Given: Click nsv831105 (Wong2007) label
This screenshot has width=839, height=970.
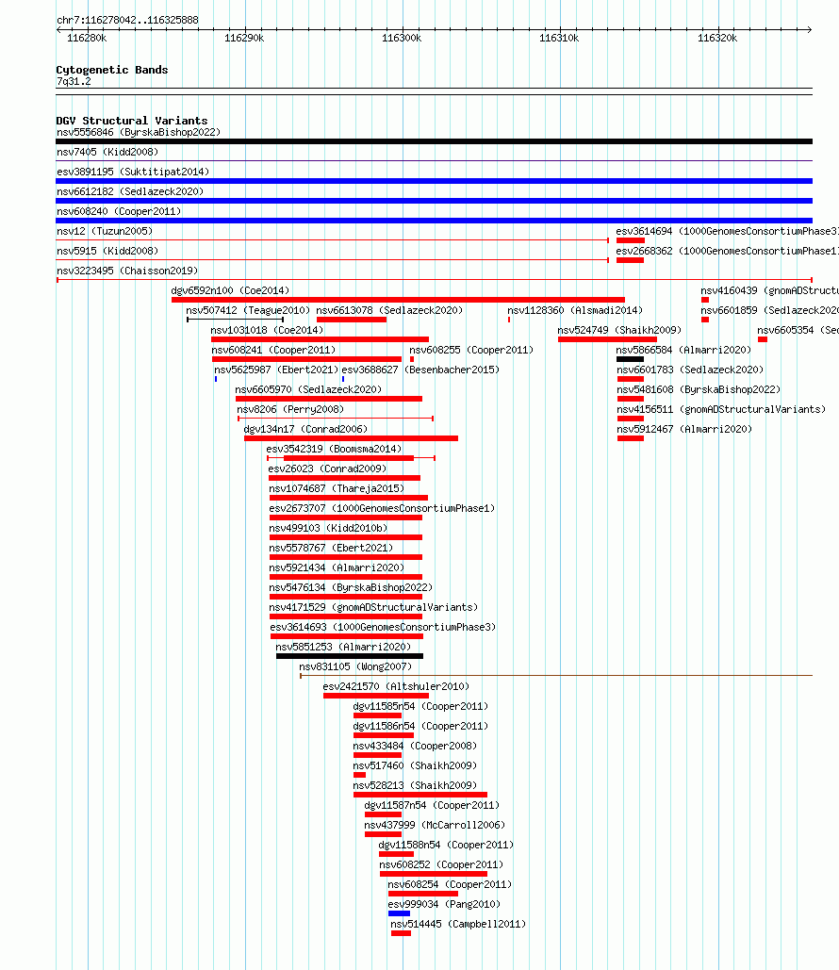Looking at the screenshot, I should [x=355, y=666].
